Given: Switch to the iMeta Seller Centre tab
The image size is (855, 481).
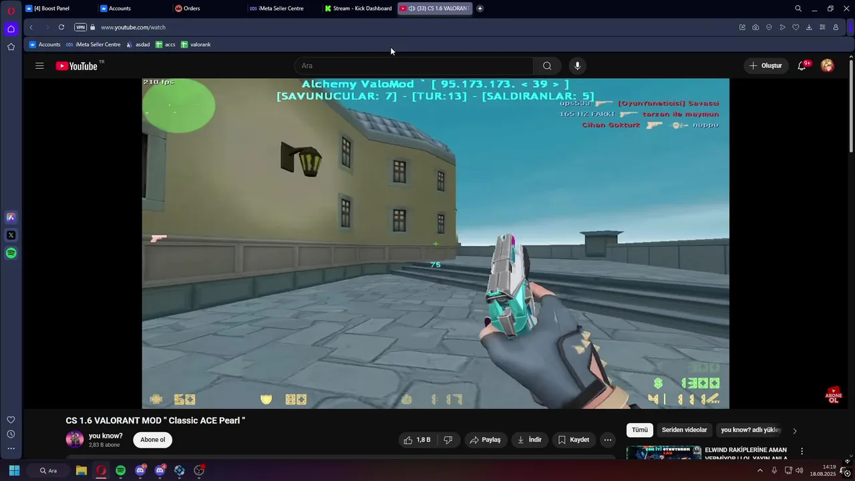Looking at the screenshot, I should (284, 9).
